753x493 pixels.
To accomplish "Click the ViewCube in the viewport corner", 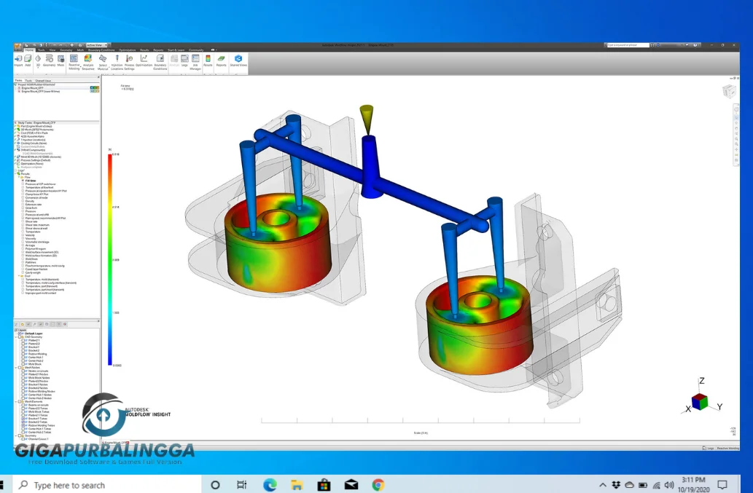I will (x=729, y=90).
